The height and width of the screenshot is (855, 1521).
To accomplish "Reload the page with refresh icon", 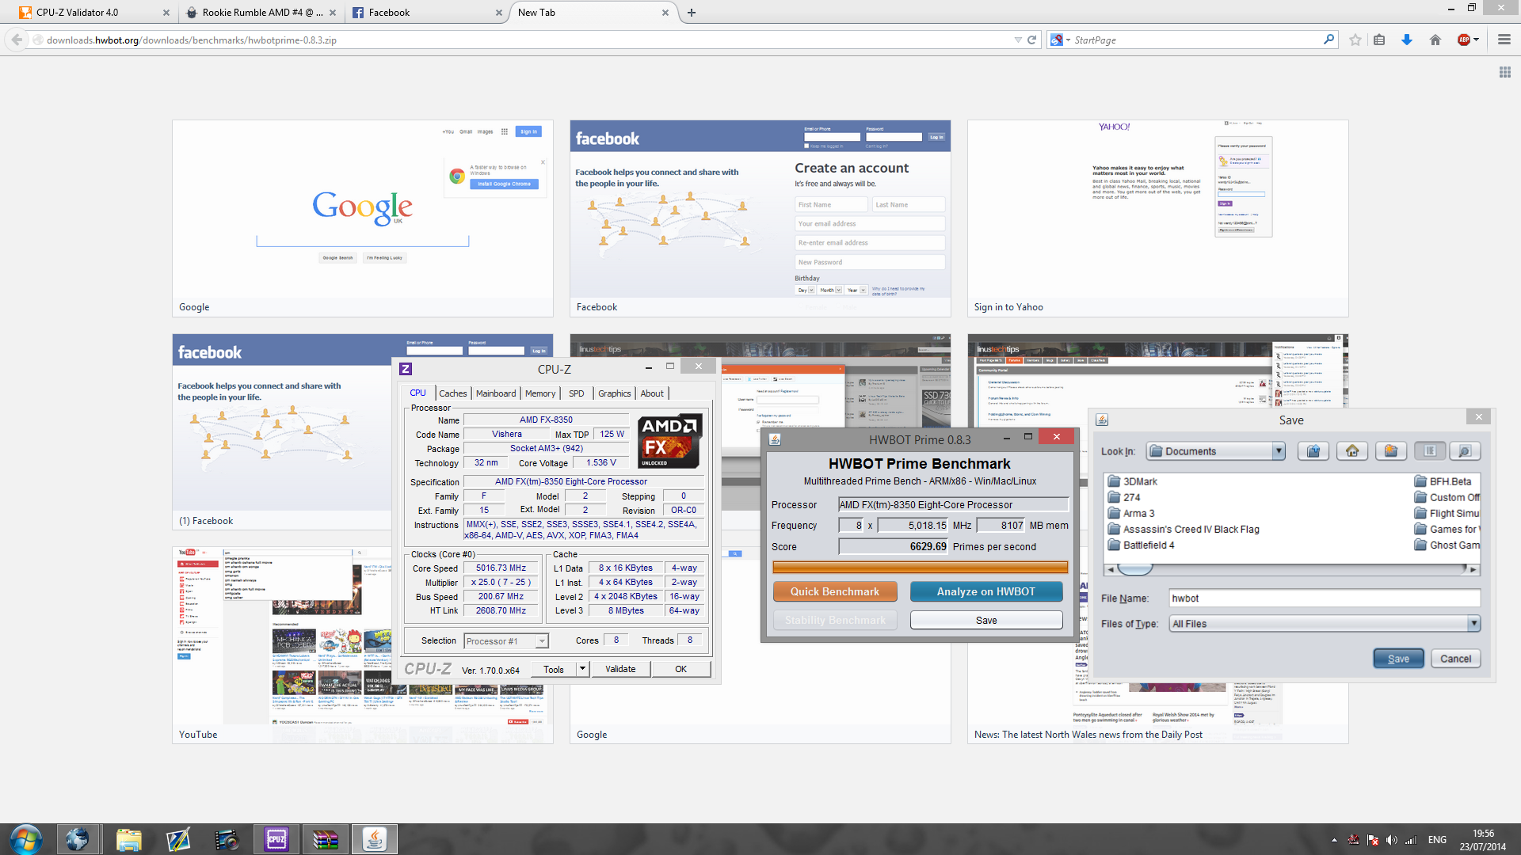I will click(1032, 40).
